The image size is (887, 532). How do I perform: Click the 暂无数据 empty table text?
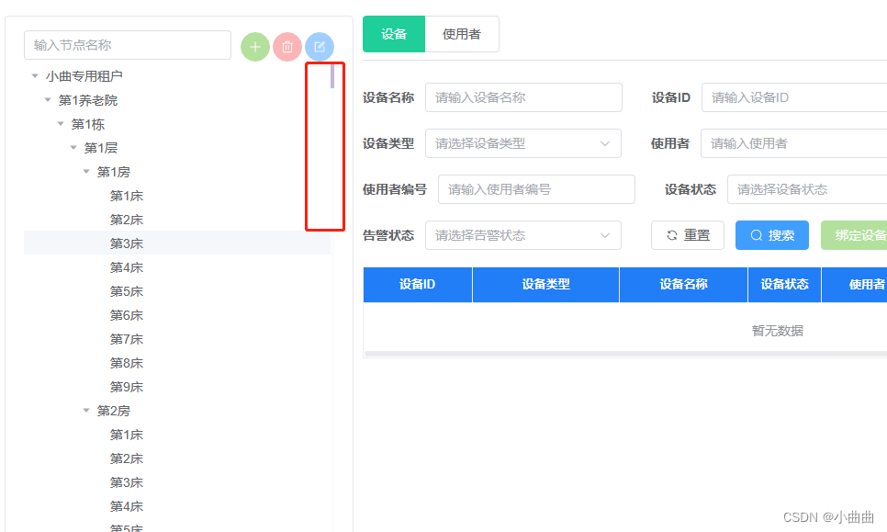tap(777, 331)
